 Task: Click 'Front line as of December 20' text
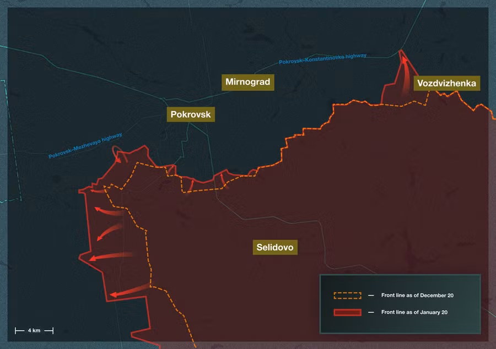[x=417, y=296]
